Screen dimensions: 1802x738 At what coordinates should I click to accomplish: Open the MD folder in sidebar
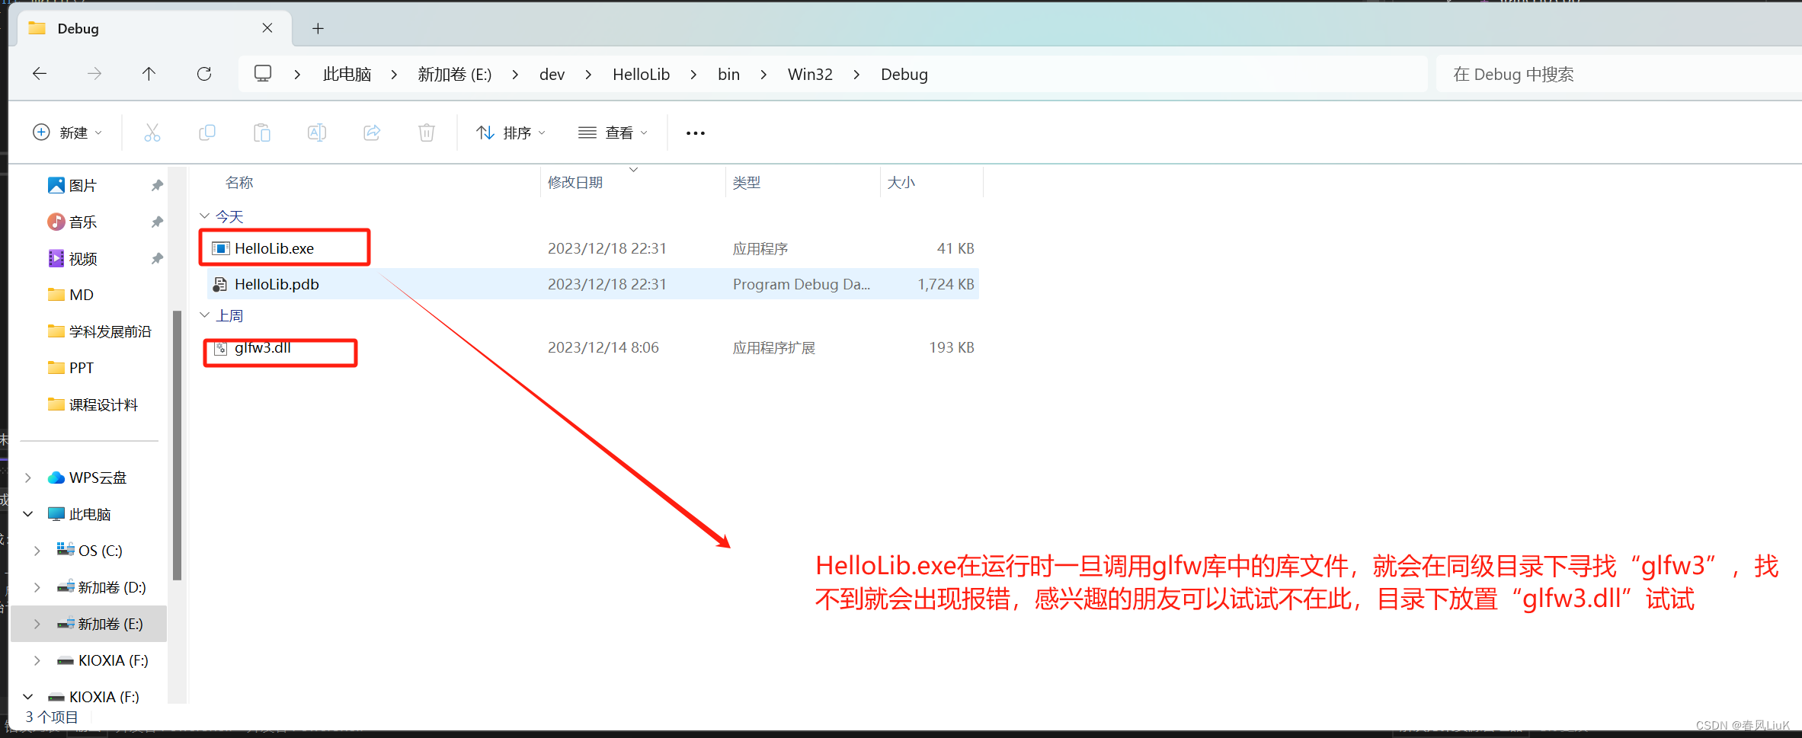(x=81, y=295)
